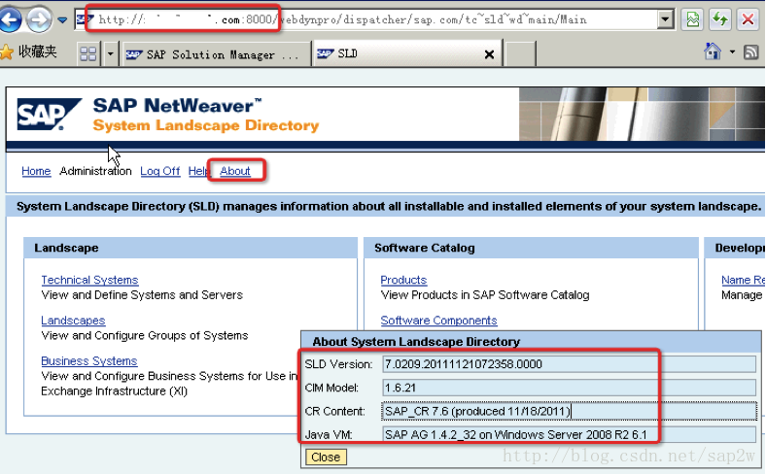
Task: Click the Home page house icon
Action: [713, 51]
